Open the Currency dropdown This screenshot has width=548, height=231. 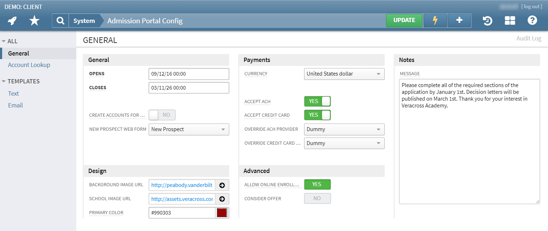344,74
